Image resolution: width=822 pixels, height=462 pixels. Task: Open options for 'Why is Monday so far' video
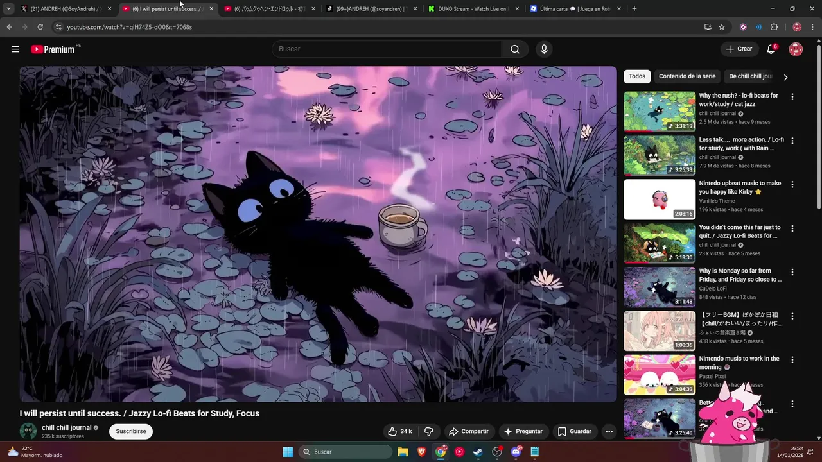point(792,272)
